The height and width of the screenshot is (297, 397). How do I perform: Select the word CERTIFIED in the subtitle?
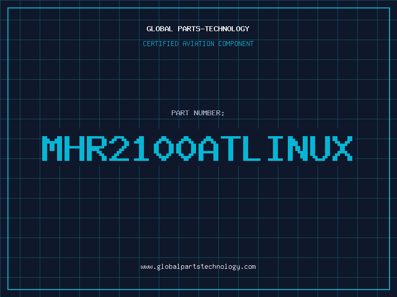click(x=161, y=44)
